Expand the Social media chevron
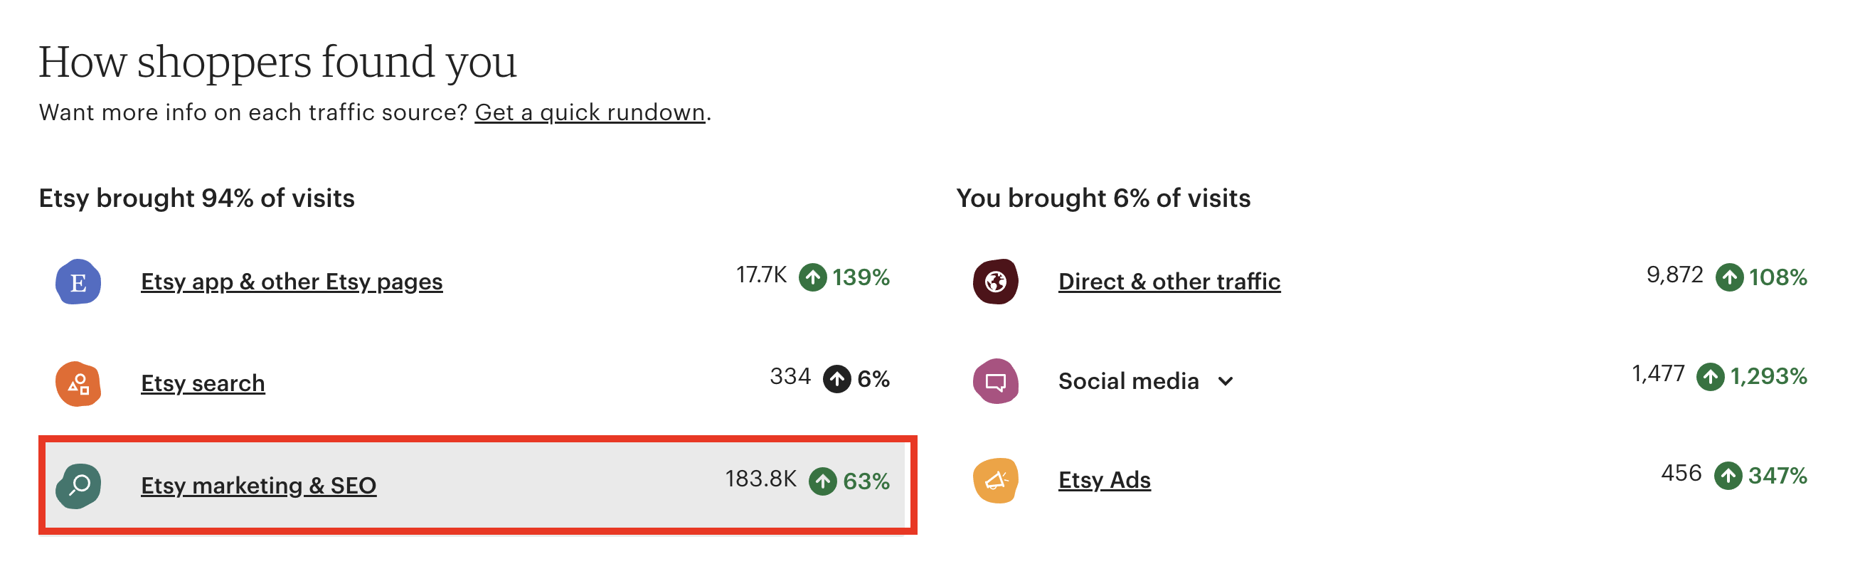The image size is (1865, 576). [x=1225, y=381]
